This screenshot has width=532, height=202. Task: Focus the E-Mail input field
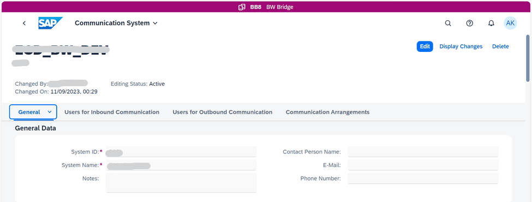pyautogui.click(x=423, y=165)
